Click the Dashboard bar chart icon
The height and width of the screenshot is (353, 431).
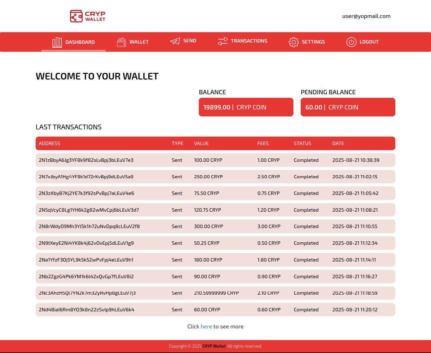pyautogui.click(x=57, y=42)
